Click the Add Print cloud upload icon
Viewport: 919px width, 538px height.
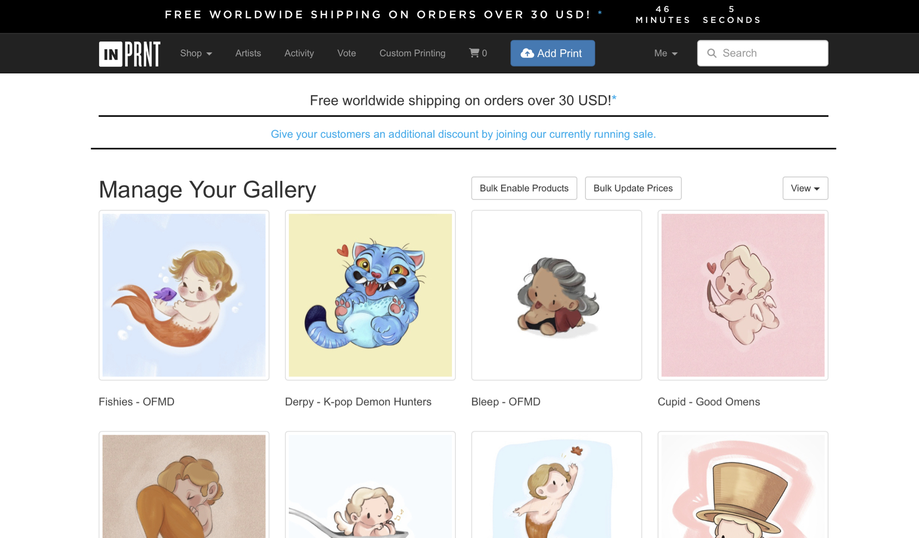coord(527,53)
